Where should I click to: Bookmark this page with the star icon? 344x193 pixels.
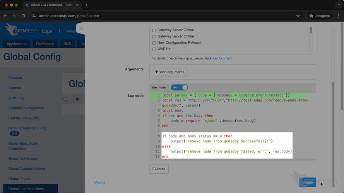[x=298, y=16]
